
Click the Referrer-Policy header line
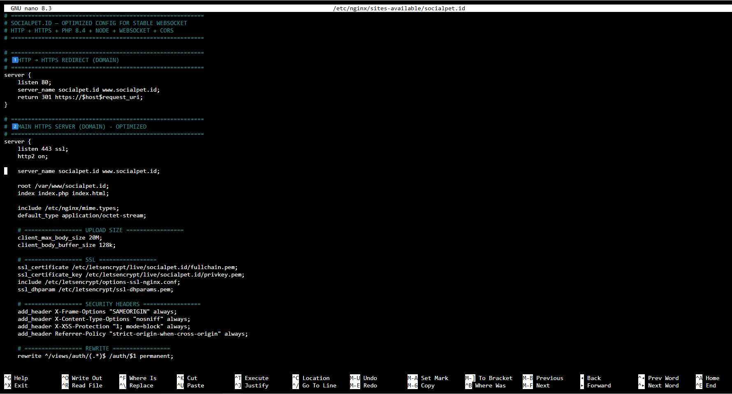pyautogui.click(x=133, y=334)
